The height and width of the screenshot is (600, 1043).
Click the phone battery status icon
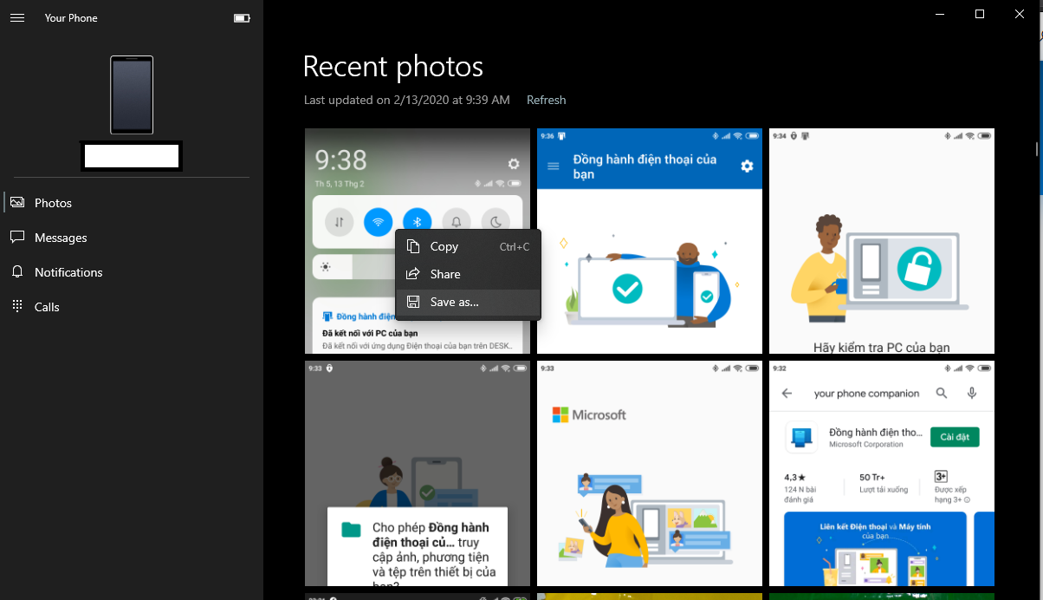pos(242,18)
